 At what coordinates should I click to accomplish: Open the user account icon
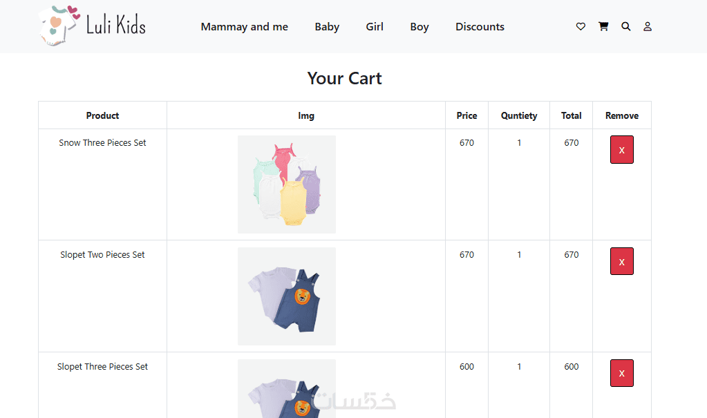tap(648, 27)
